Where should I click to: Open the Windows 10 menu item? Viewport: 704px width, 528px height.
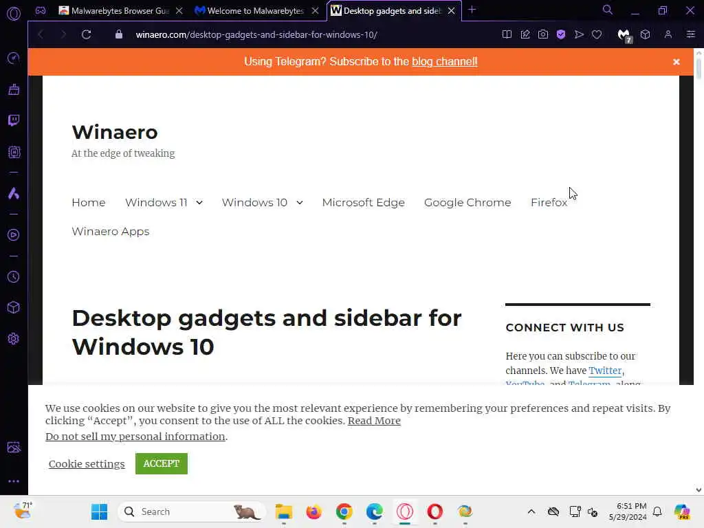click(x=254, y=203)
